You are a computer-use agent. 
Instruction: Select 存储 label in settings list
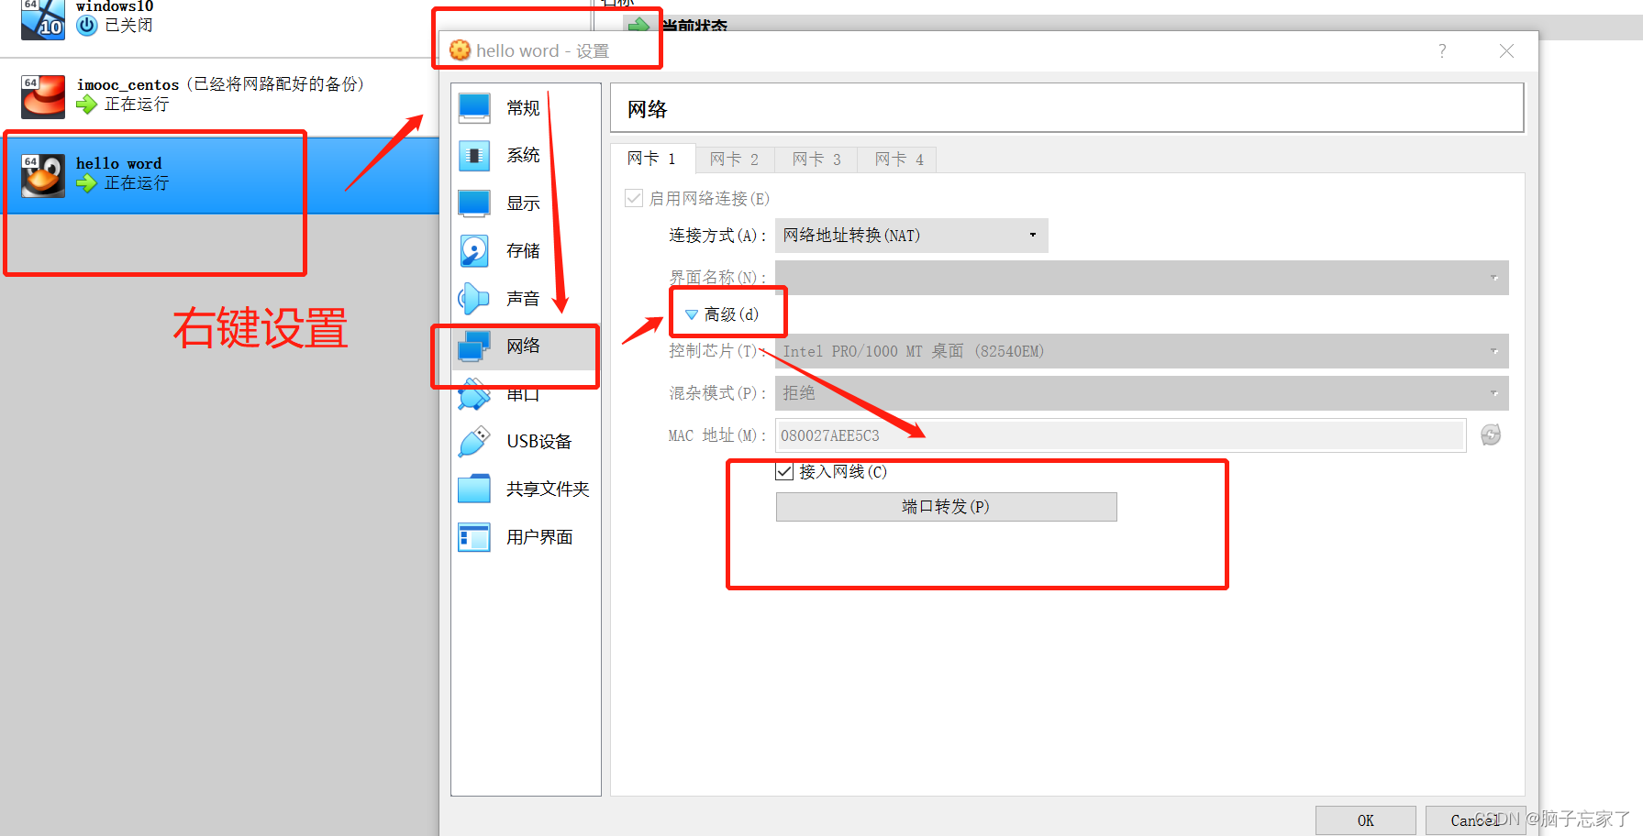(523, 251)
